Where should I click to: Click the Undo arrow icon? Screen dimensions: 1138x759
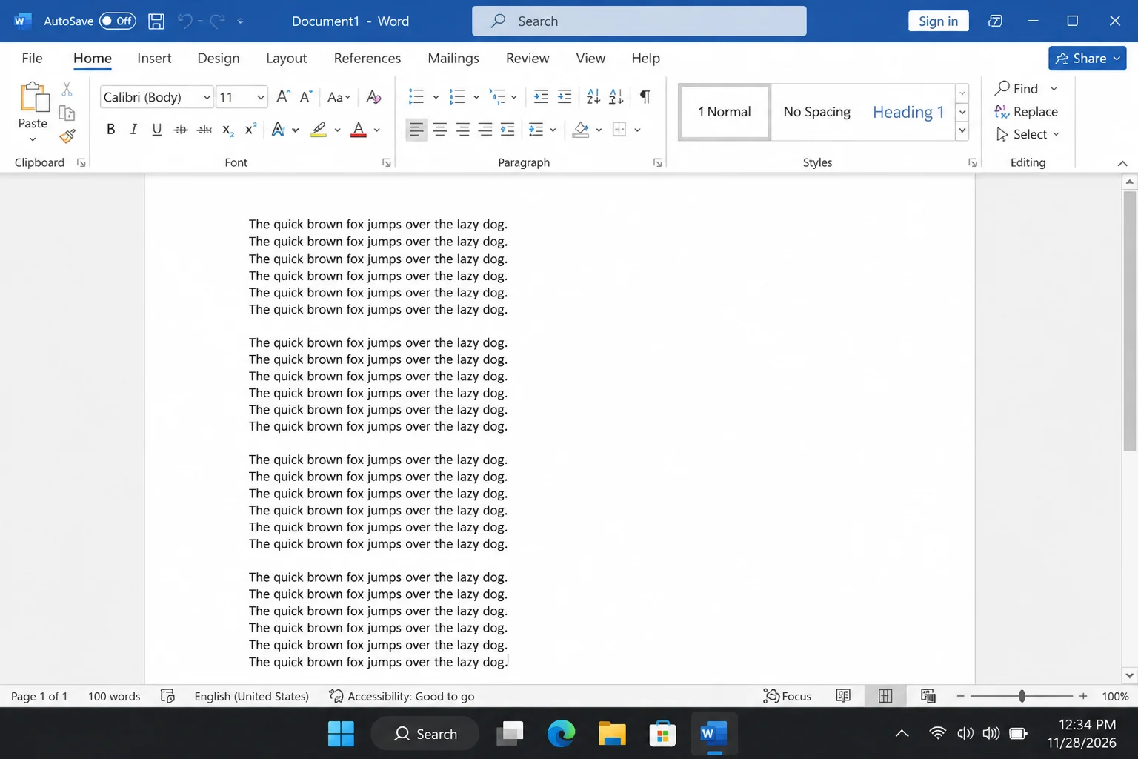[185, 21]
